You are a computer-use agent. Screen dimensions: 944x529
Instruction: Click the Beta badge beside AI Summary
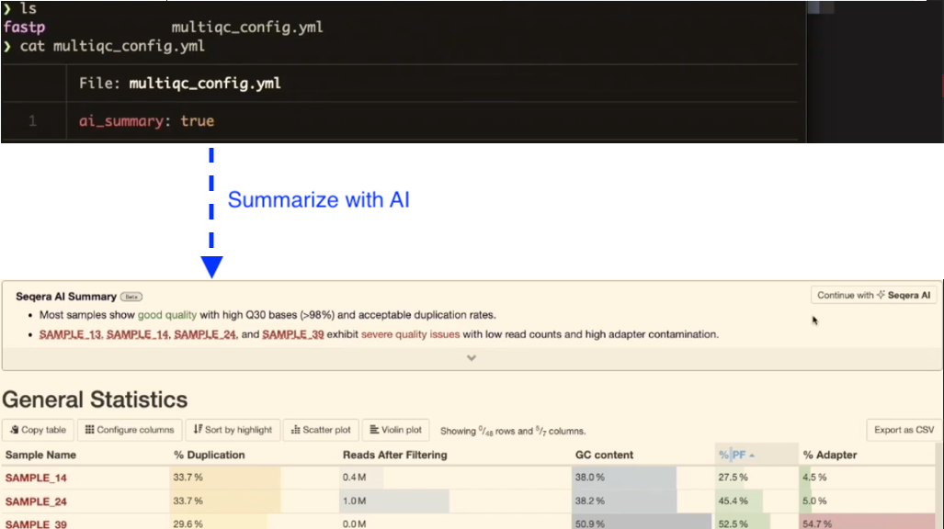(131, 297)
